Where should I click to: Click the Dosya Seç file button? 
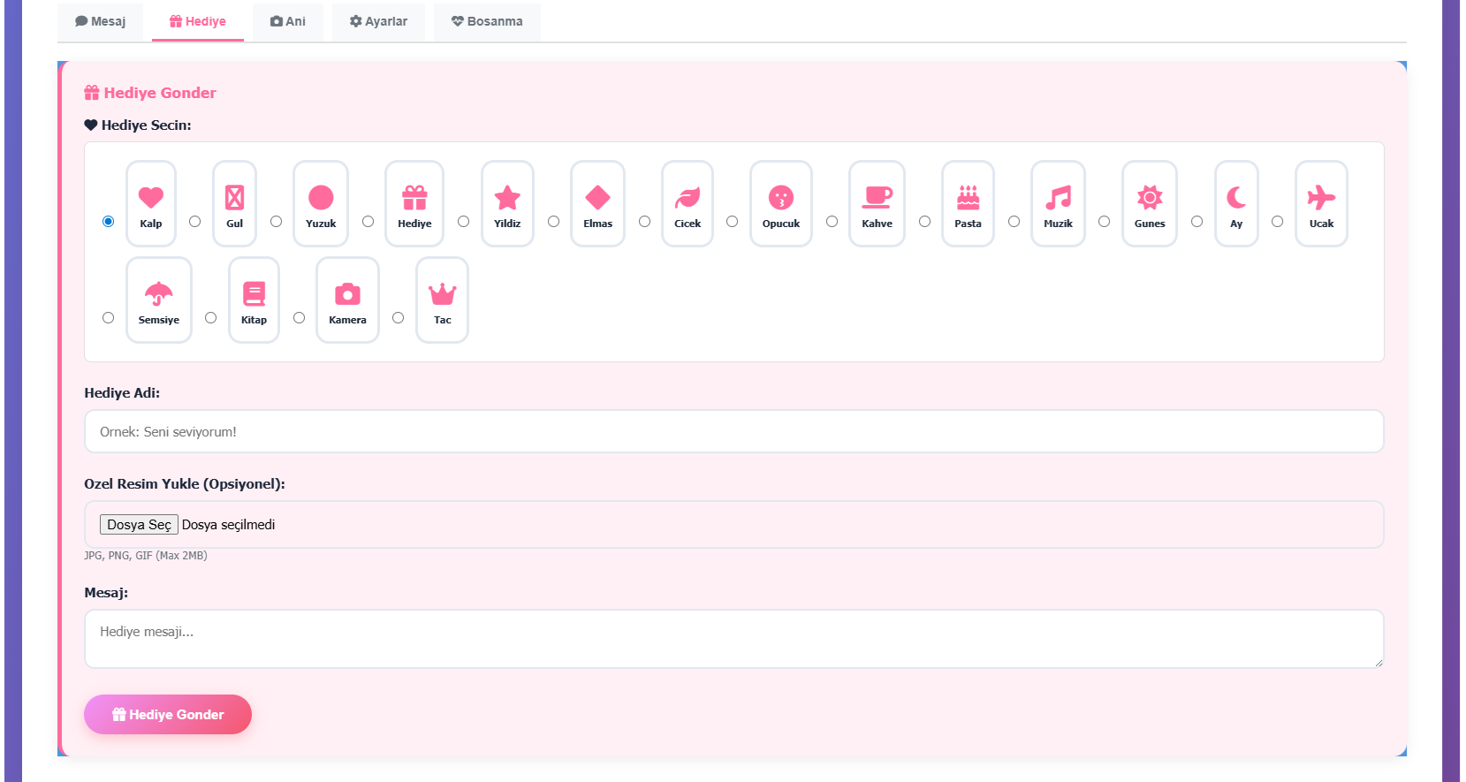139,525
